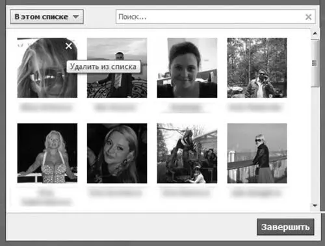Open the blurred name link under the forest photo
Image resolution: width=325 pixels, height=246 pixels.
(255, 107)
